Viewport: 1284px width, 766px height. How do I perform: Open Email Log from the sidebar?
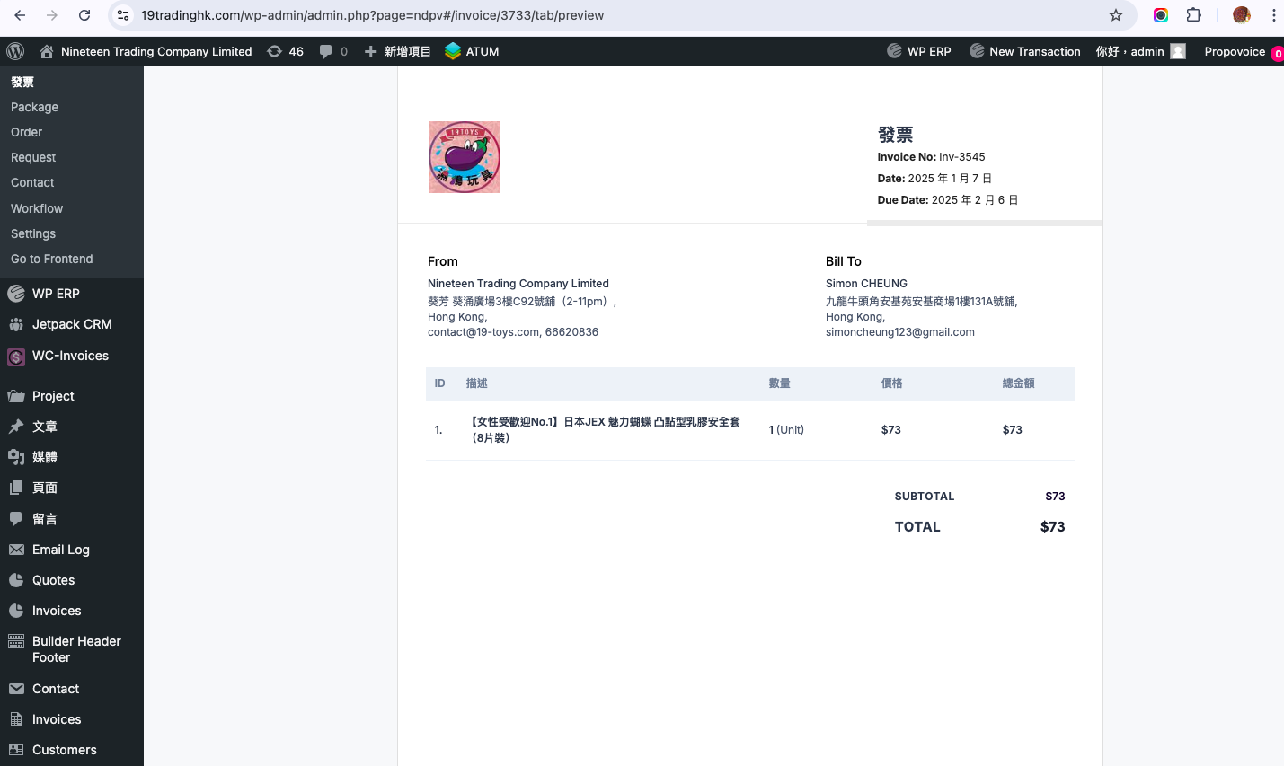click(60, 550)
